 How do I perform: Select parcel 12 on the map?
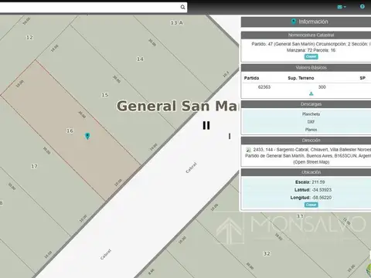[x=29, y=38]
